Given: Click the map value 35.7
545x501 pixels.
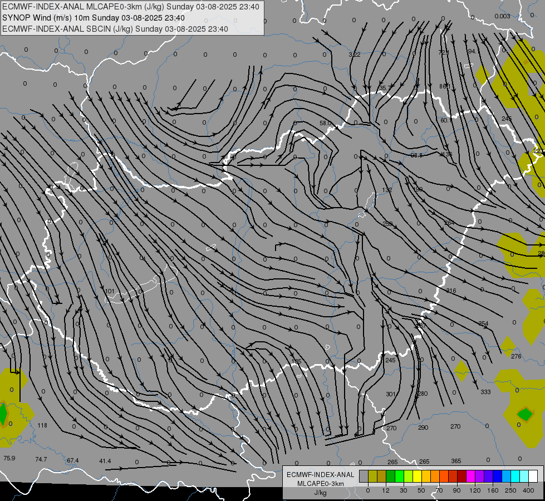Looking at the screenshot, I should coord(385,88).
